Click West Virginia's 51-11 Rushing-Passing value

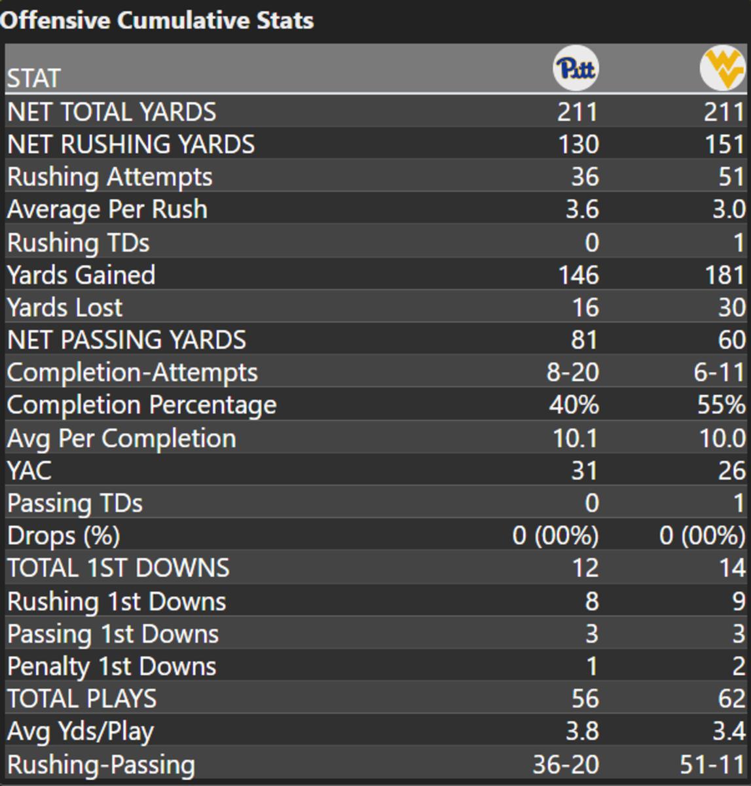(x=712, y=765)
